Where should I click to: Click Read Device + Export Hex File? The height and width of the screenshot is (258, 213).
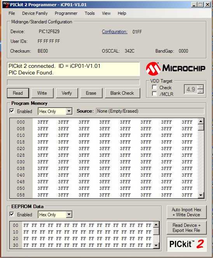pos(187,228)
